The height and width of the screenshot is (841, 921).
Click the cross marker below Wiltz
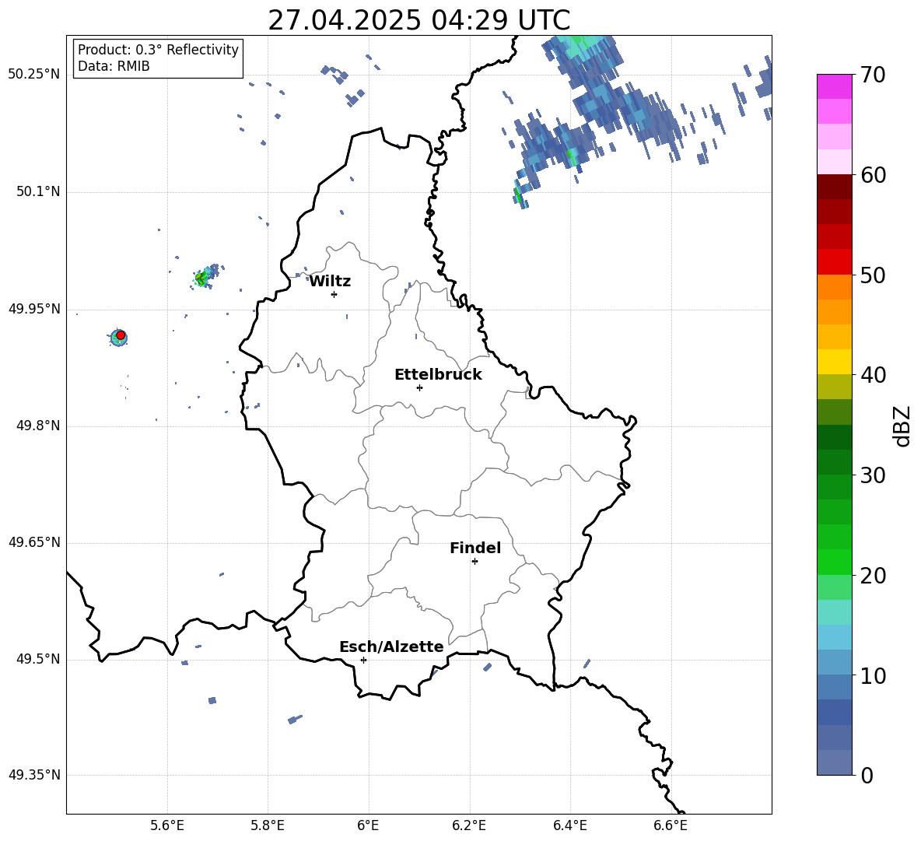pos(334,294)
